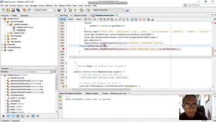The height and width of the screenshot is (122, 216).
Task: Open the Refactor menu
Action: point(49,5)
